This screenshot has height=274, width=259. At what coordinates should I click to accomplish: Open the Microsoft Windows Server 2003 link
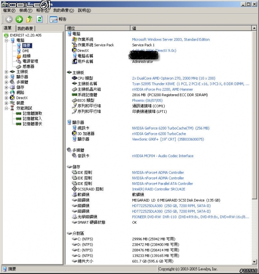(x=171, y=39)
